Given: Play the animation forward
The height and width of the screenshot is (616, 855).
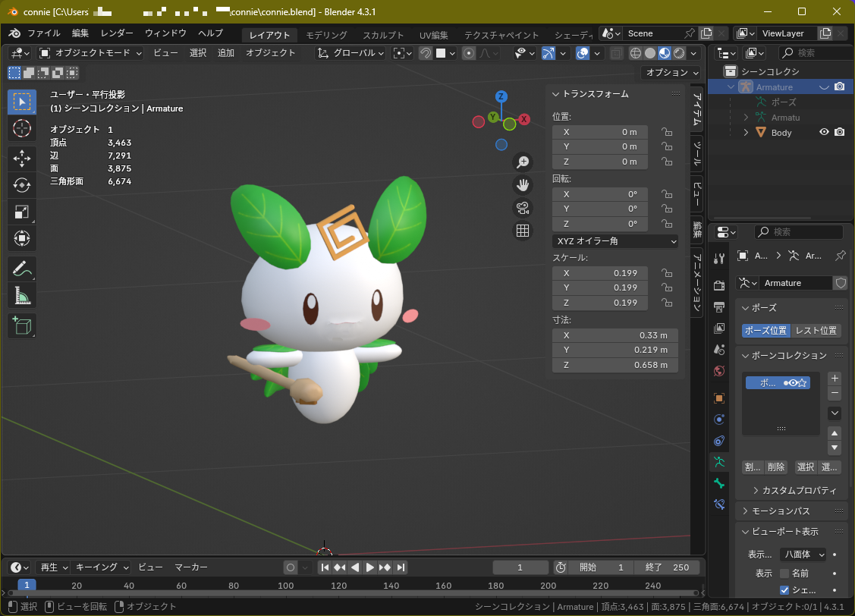Looking at the screenshot, I should tap(369, 567).
